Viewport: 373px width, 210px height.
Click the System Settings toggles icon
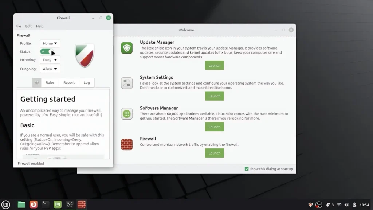coord(127,83)
